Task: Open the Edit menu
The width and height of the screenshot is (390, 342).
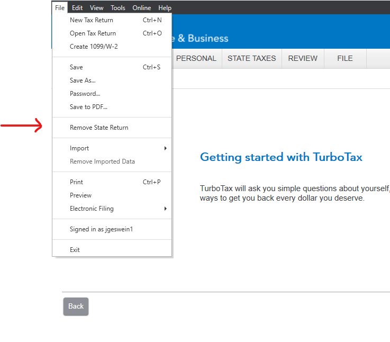Action: coord(77,8)
